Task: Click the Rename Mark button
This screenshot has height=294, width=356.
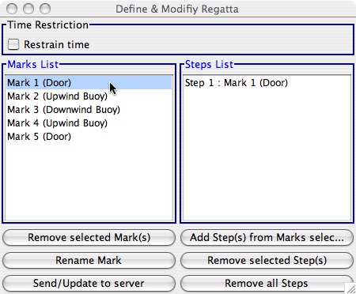Action: (x=89, y=260)
